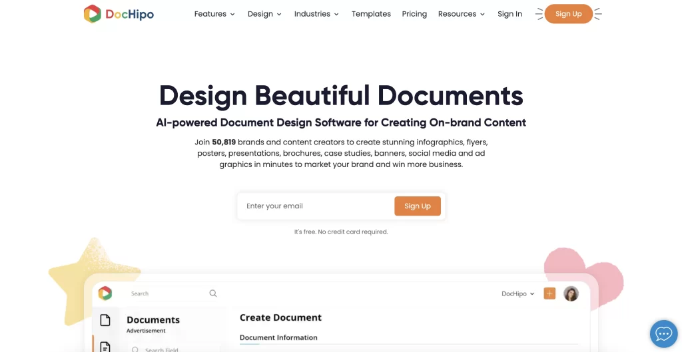Click the Create Document heading

280,317
